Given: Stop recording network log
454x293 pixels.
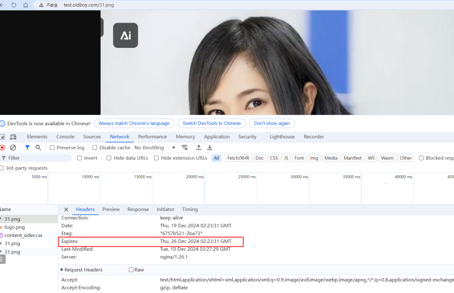Looking at the screenshot, I should tap(2, 148).
